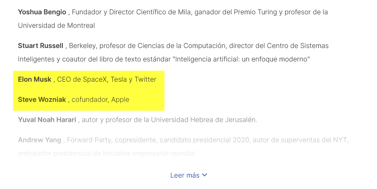Screen dimensions: 377x189
Task: Click the highlighted name Elon Musk
Action: coord(35,79)
